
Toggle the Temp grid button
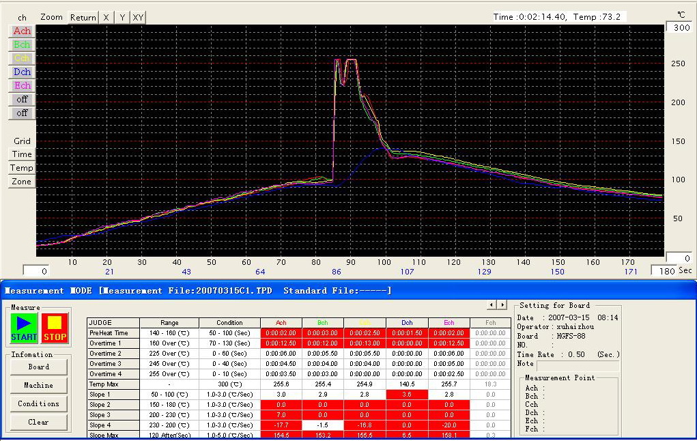[22, 168]
